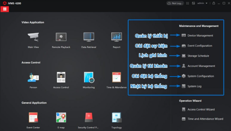Click the Maintenance and Management heading
Viewport: 231px width, 131px height.
pos(199,26)
